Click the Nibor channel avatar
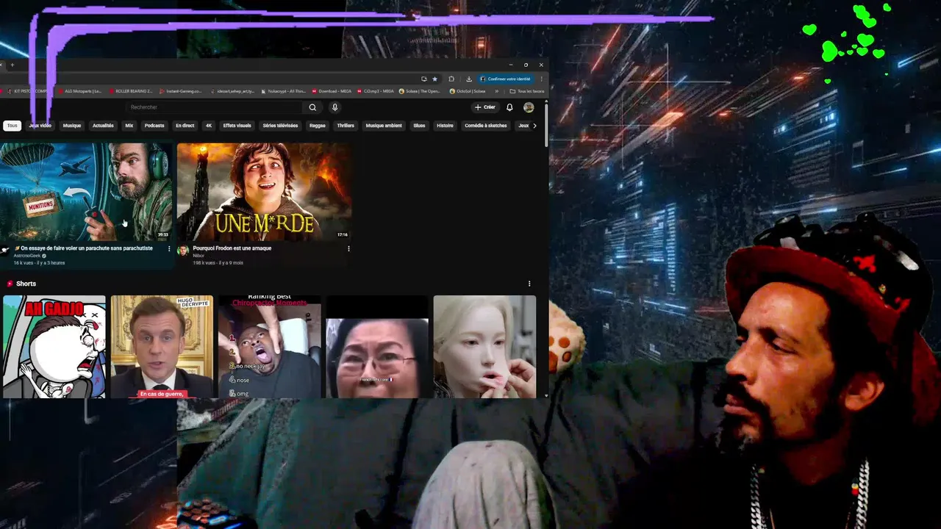This screenshot has width=941, height=529. pos(183,251)
